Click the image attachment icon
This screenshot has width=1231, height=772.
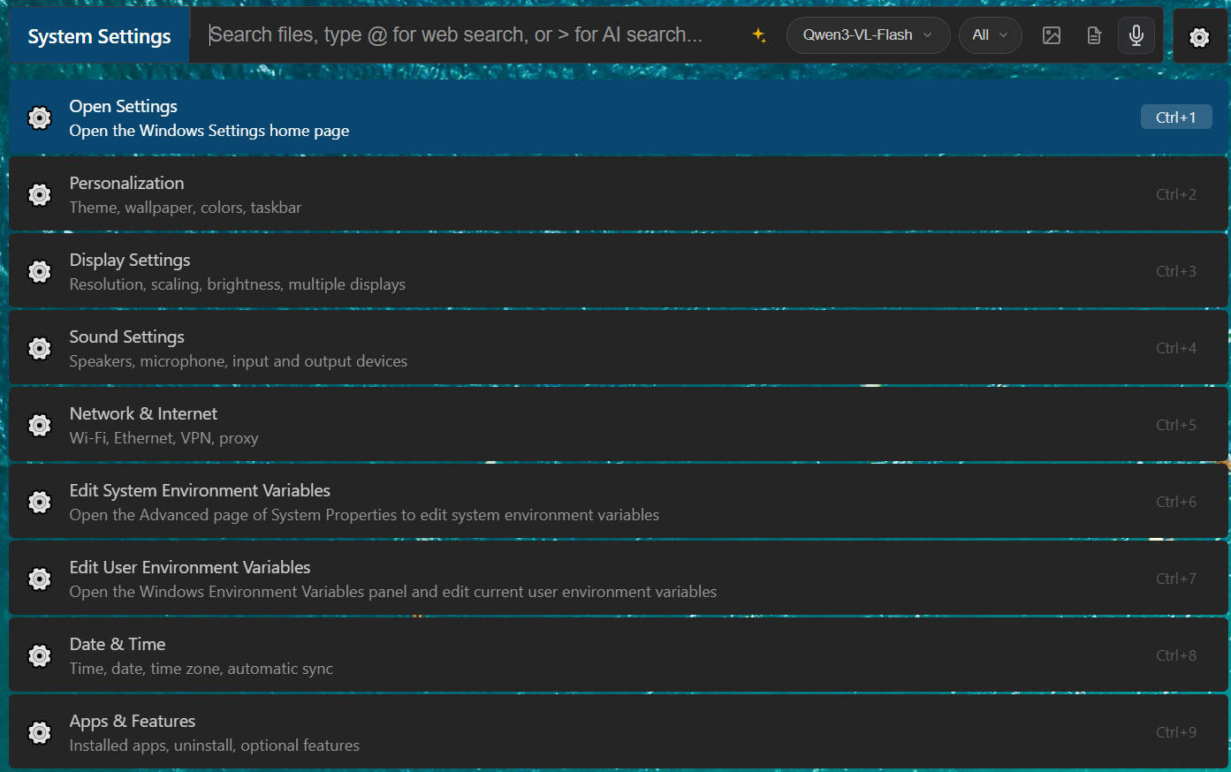[x=1052, y=35]
